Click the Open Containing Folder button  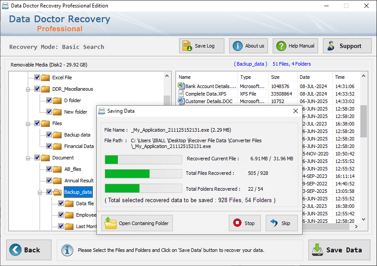(137, 223)
